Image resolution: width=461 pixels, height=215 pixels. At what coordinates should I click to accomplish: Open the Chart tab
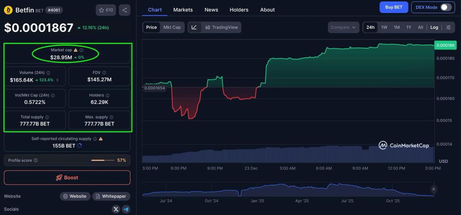155,10
